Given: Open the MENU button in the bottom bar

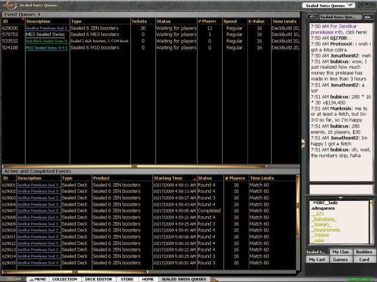Looking at the screenshot, I should click(37, 280).
